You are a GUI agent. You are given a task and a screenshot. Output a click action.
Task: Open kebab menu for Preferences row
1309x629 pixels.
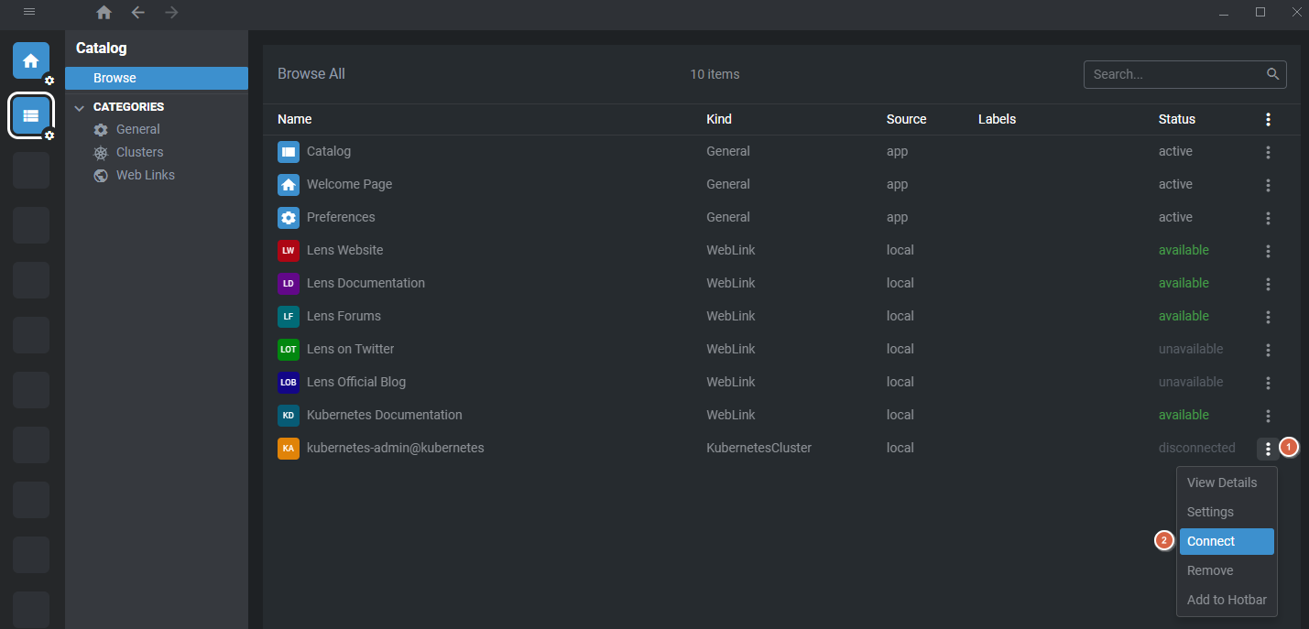pos(1268,218)
